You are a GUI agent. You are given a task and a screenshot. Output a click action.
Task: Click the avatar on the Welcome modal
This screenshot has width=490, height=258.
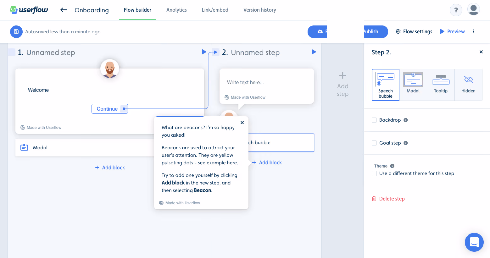click(110, 69)
